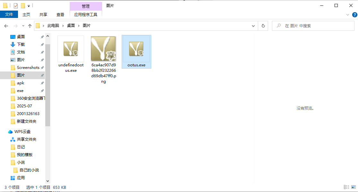Screen dimensions: 358x192
Task: Open Quick Access Toolbar customize dropdown
Action: click(x=29, y=6)
